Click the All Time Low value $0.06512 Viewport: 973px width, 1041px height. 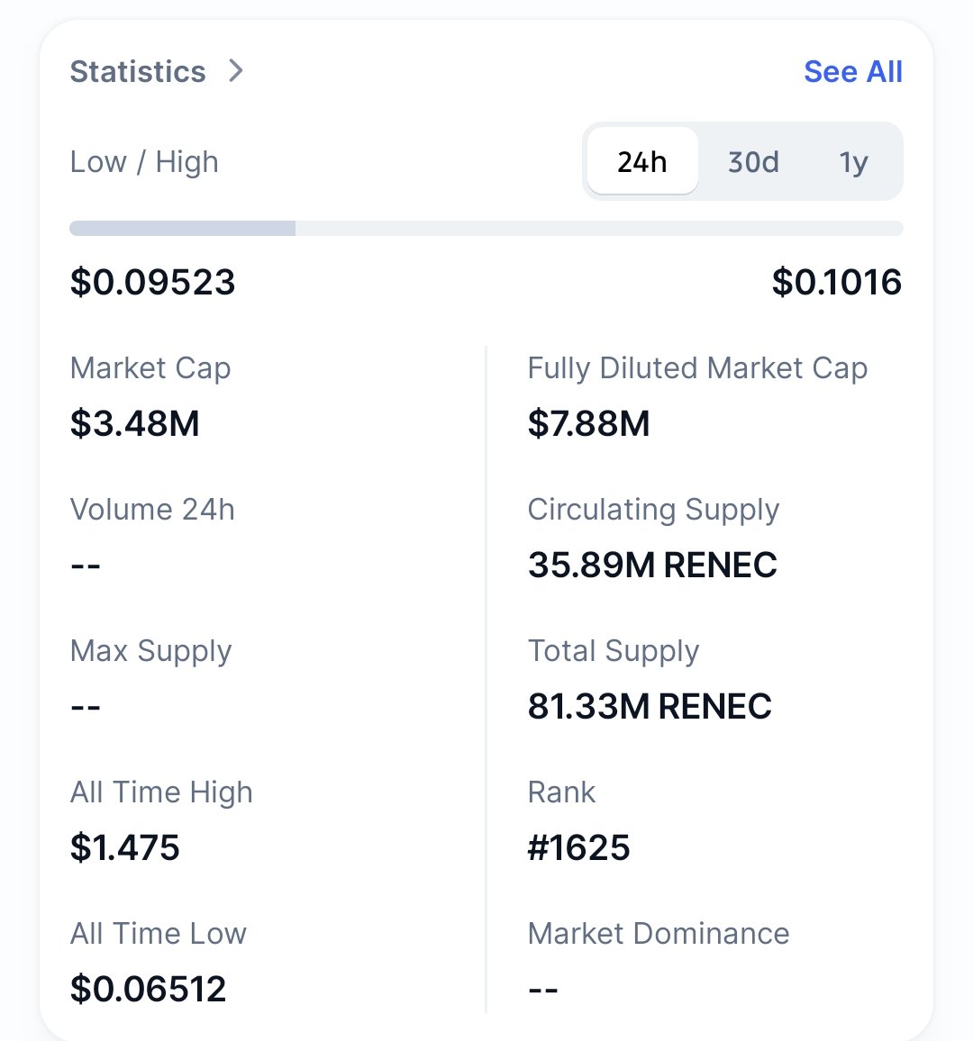[x=148, y=989]
